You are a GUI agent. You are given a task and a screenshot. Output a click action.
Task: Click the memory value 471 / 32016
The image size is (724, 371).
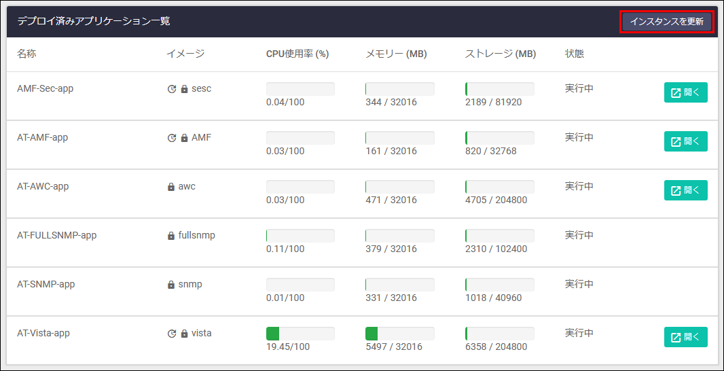tap(391, 200)
